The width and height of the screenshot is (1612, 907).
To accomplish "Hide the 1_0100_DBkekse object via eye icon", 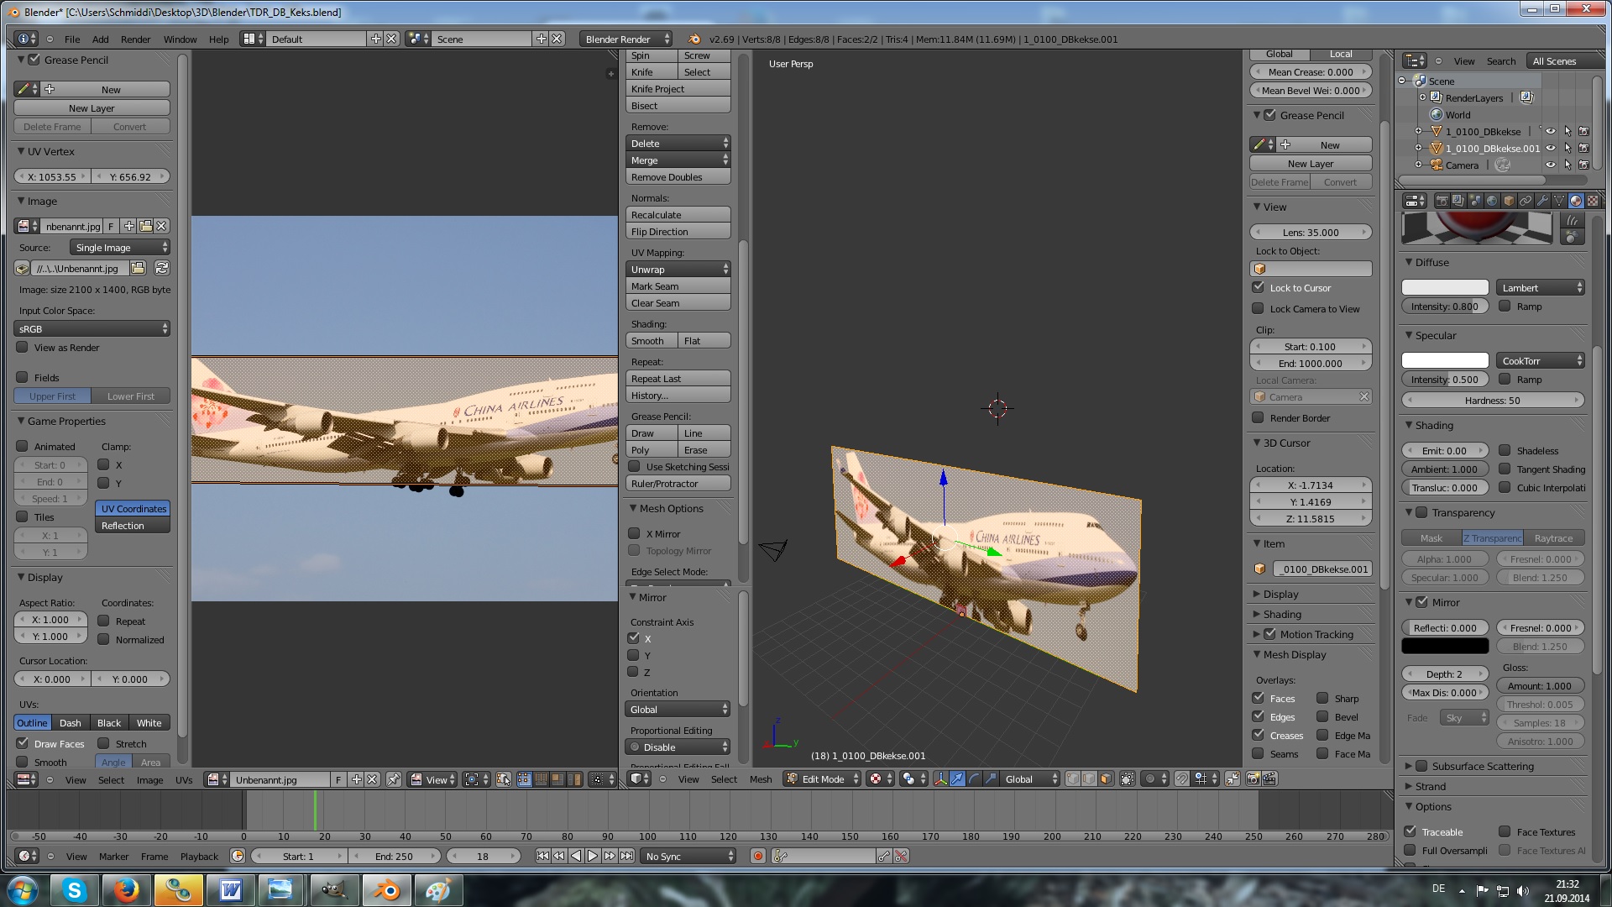I will pos(1551,132).
